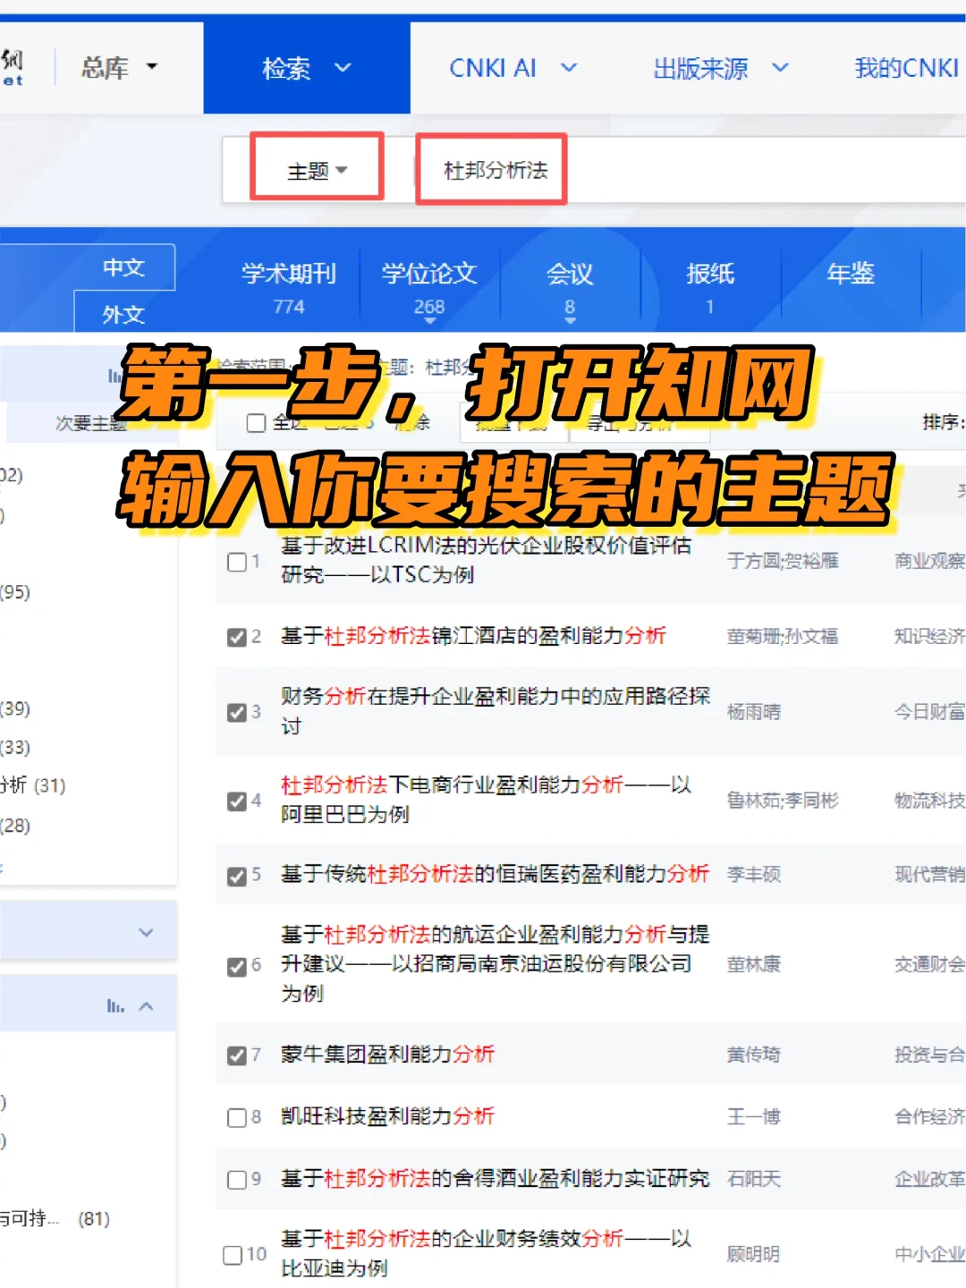Switch to 中文 literature tab
This screenshot has width=966, height=1288.
[x=123, y=267]
